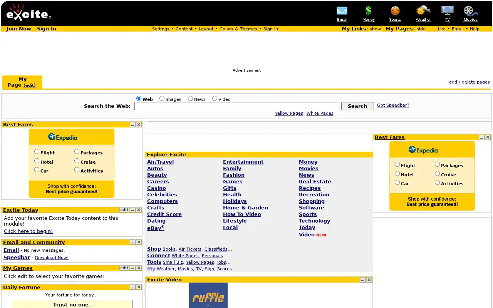Open the Air/Travel category link
The height and width of the screenshot is (308, 493).
160,162
